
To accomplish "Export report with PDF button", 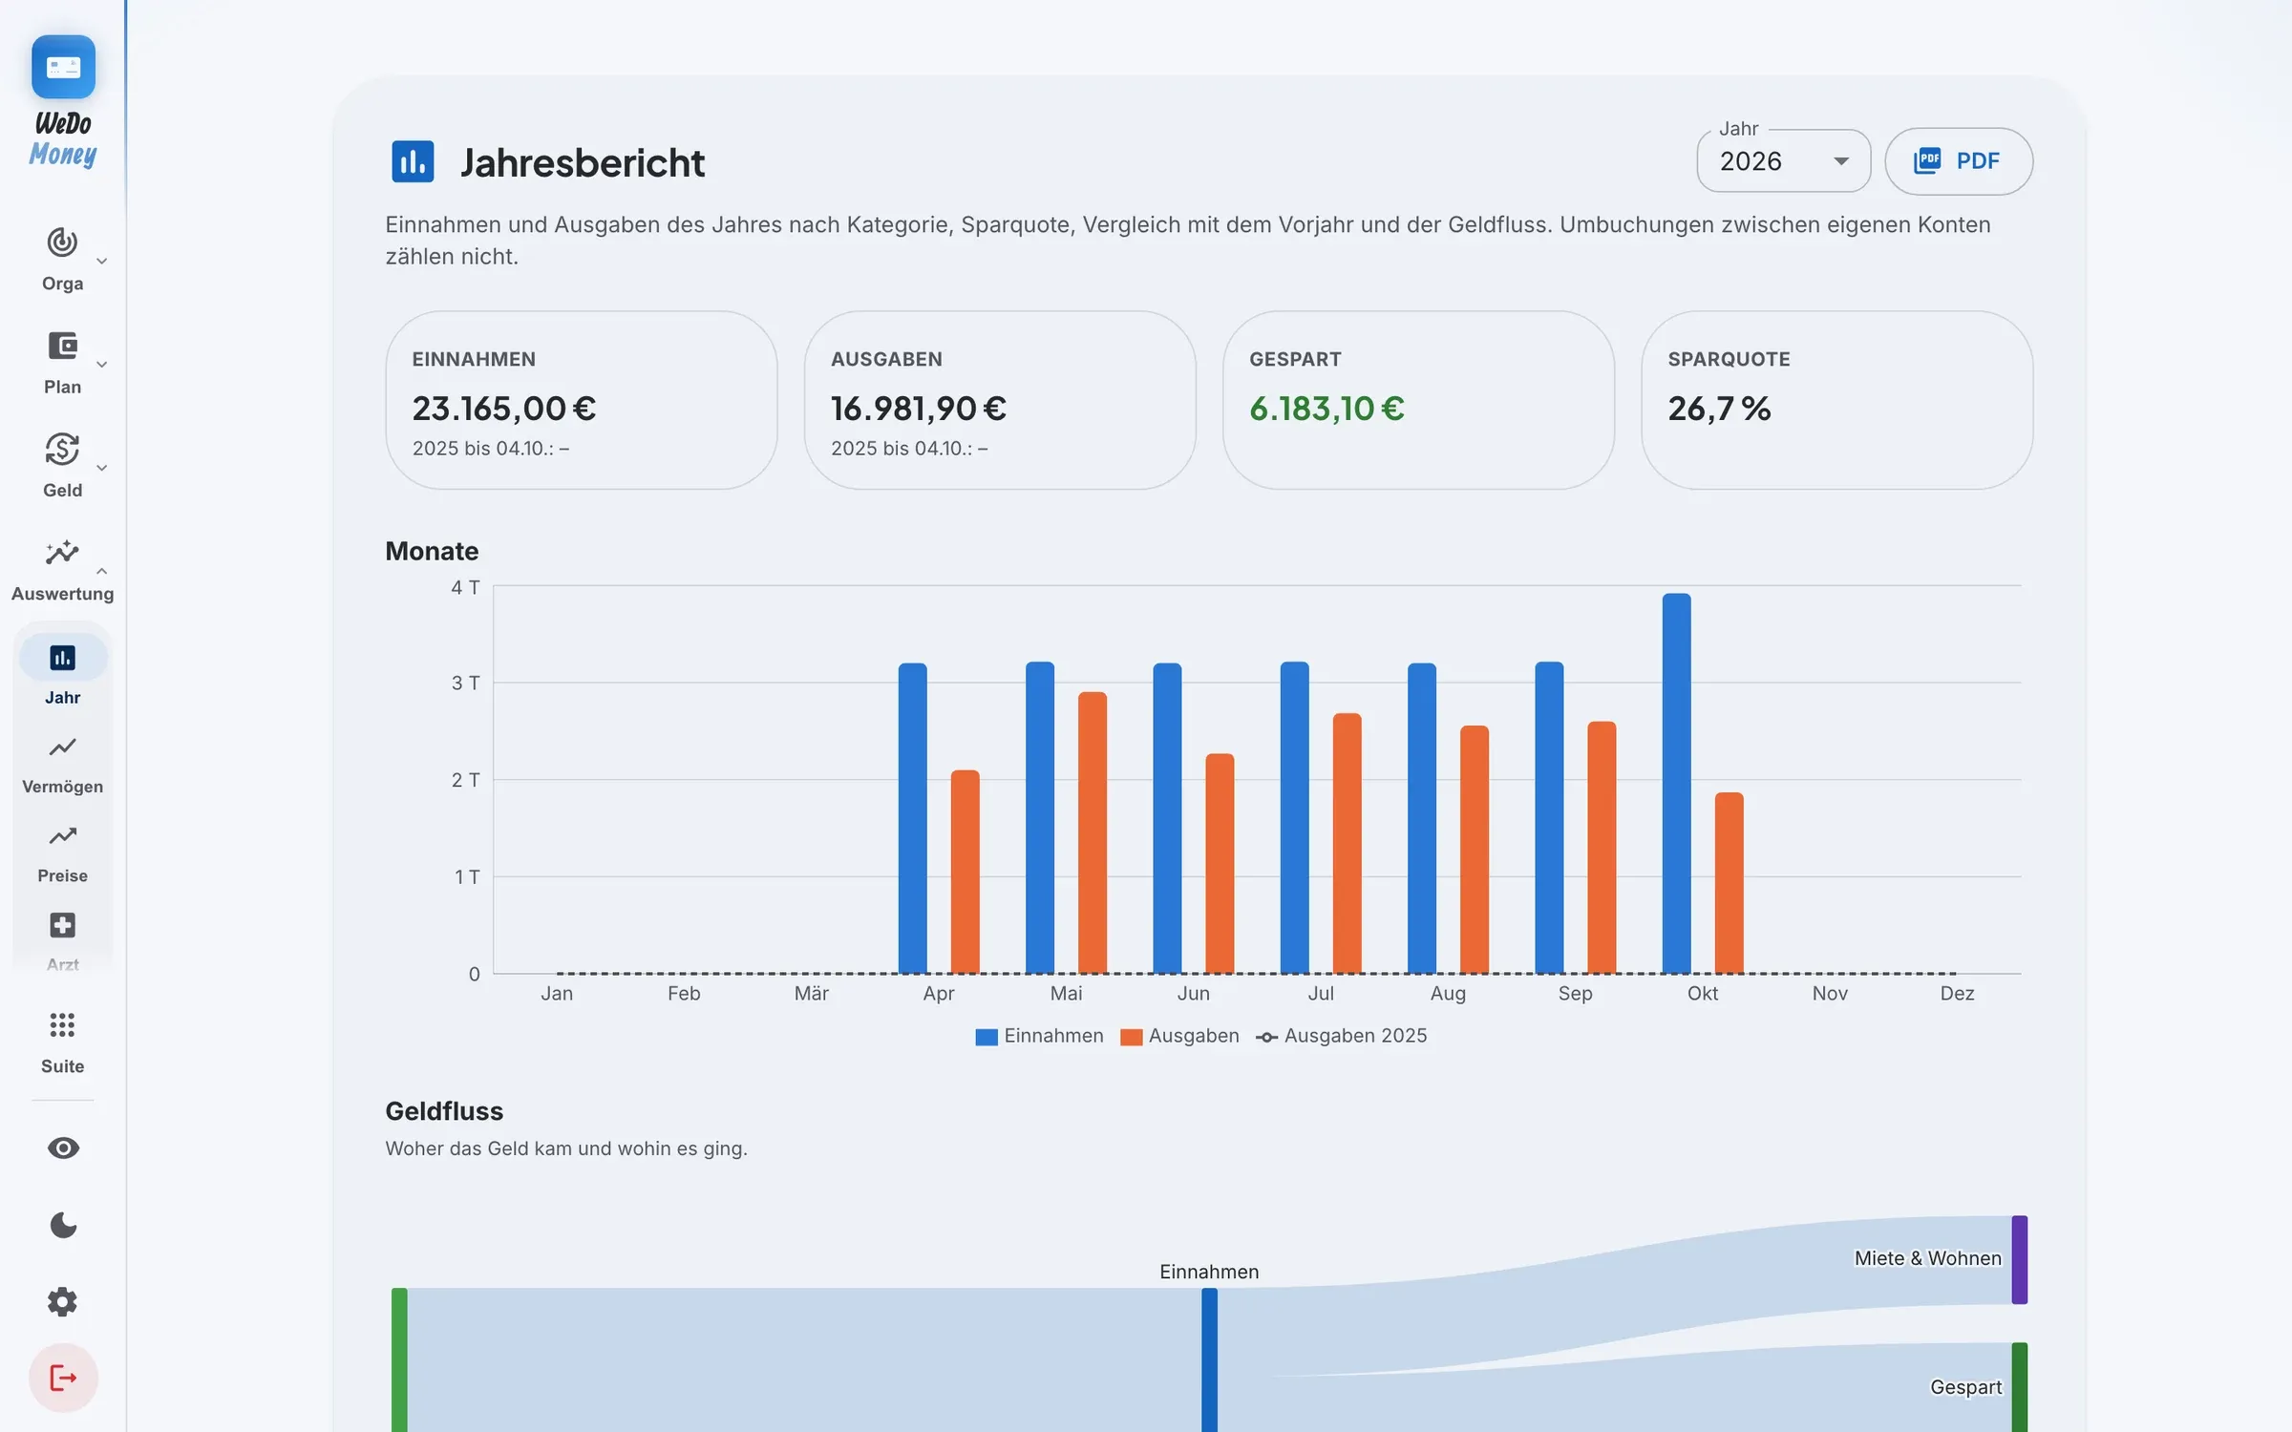I will coord(1958,161).
